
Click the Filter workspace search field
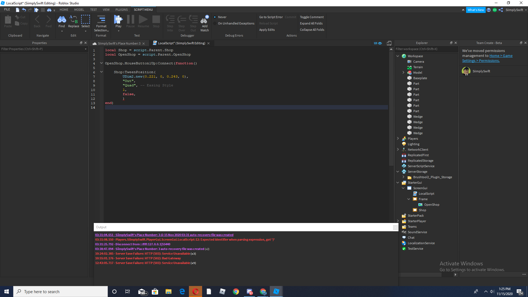tap(426, 49)
